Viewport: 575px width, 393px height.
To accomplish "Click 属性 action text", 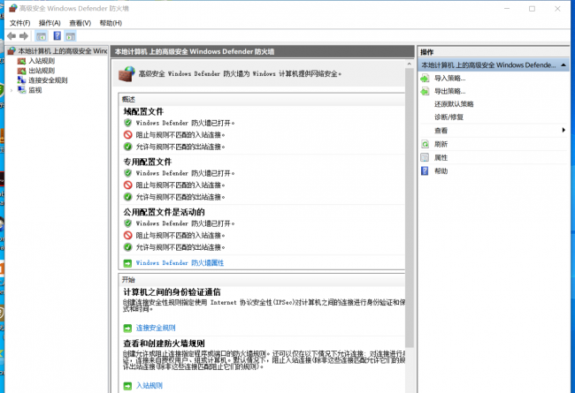I will 441,157.
